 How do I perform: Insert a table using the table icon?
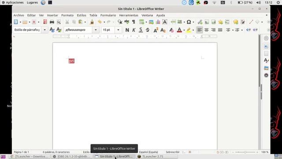(x=141, y=22)
